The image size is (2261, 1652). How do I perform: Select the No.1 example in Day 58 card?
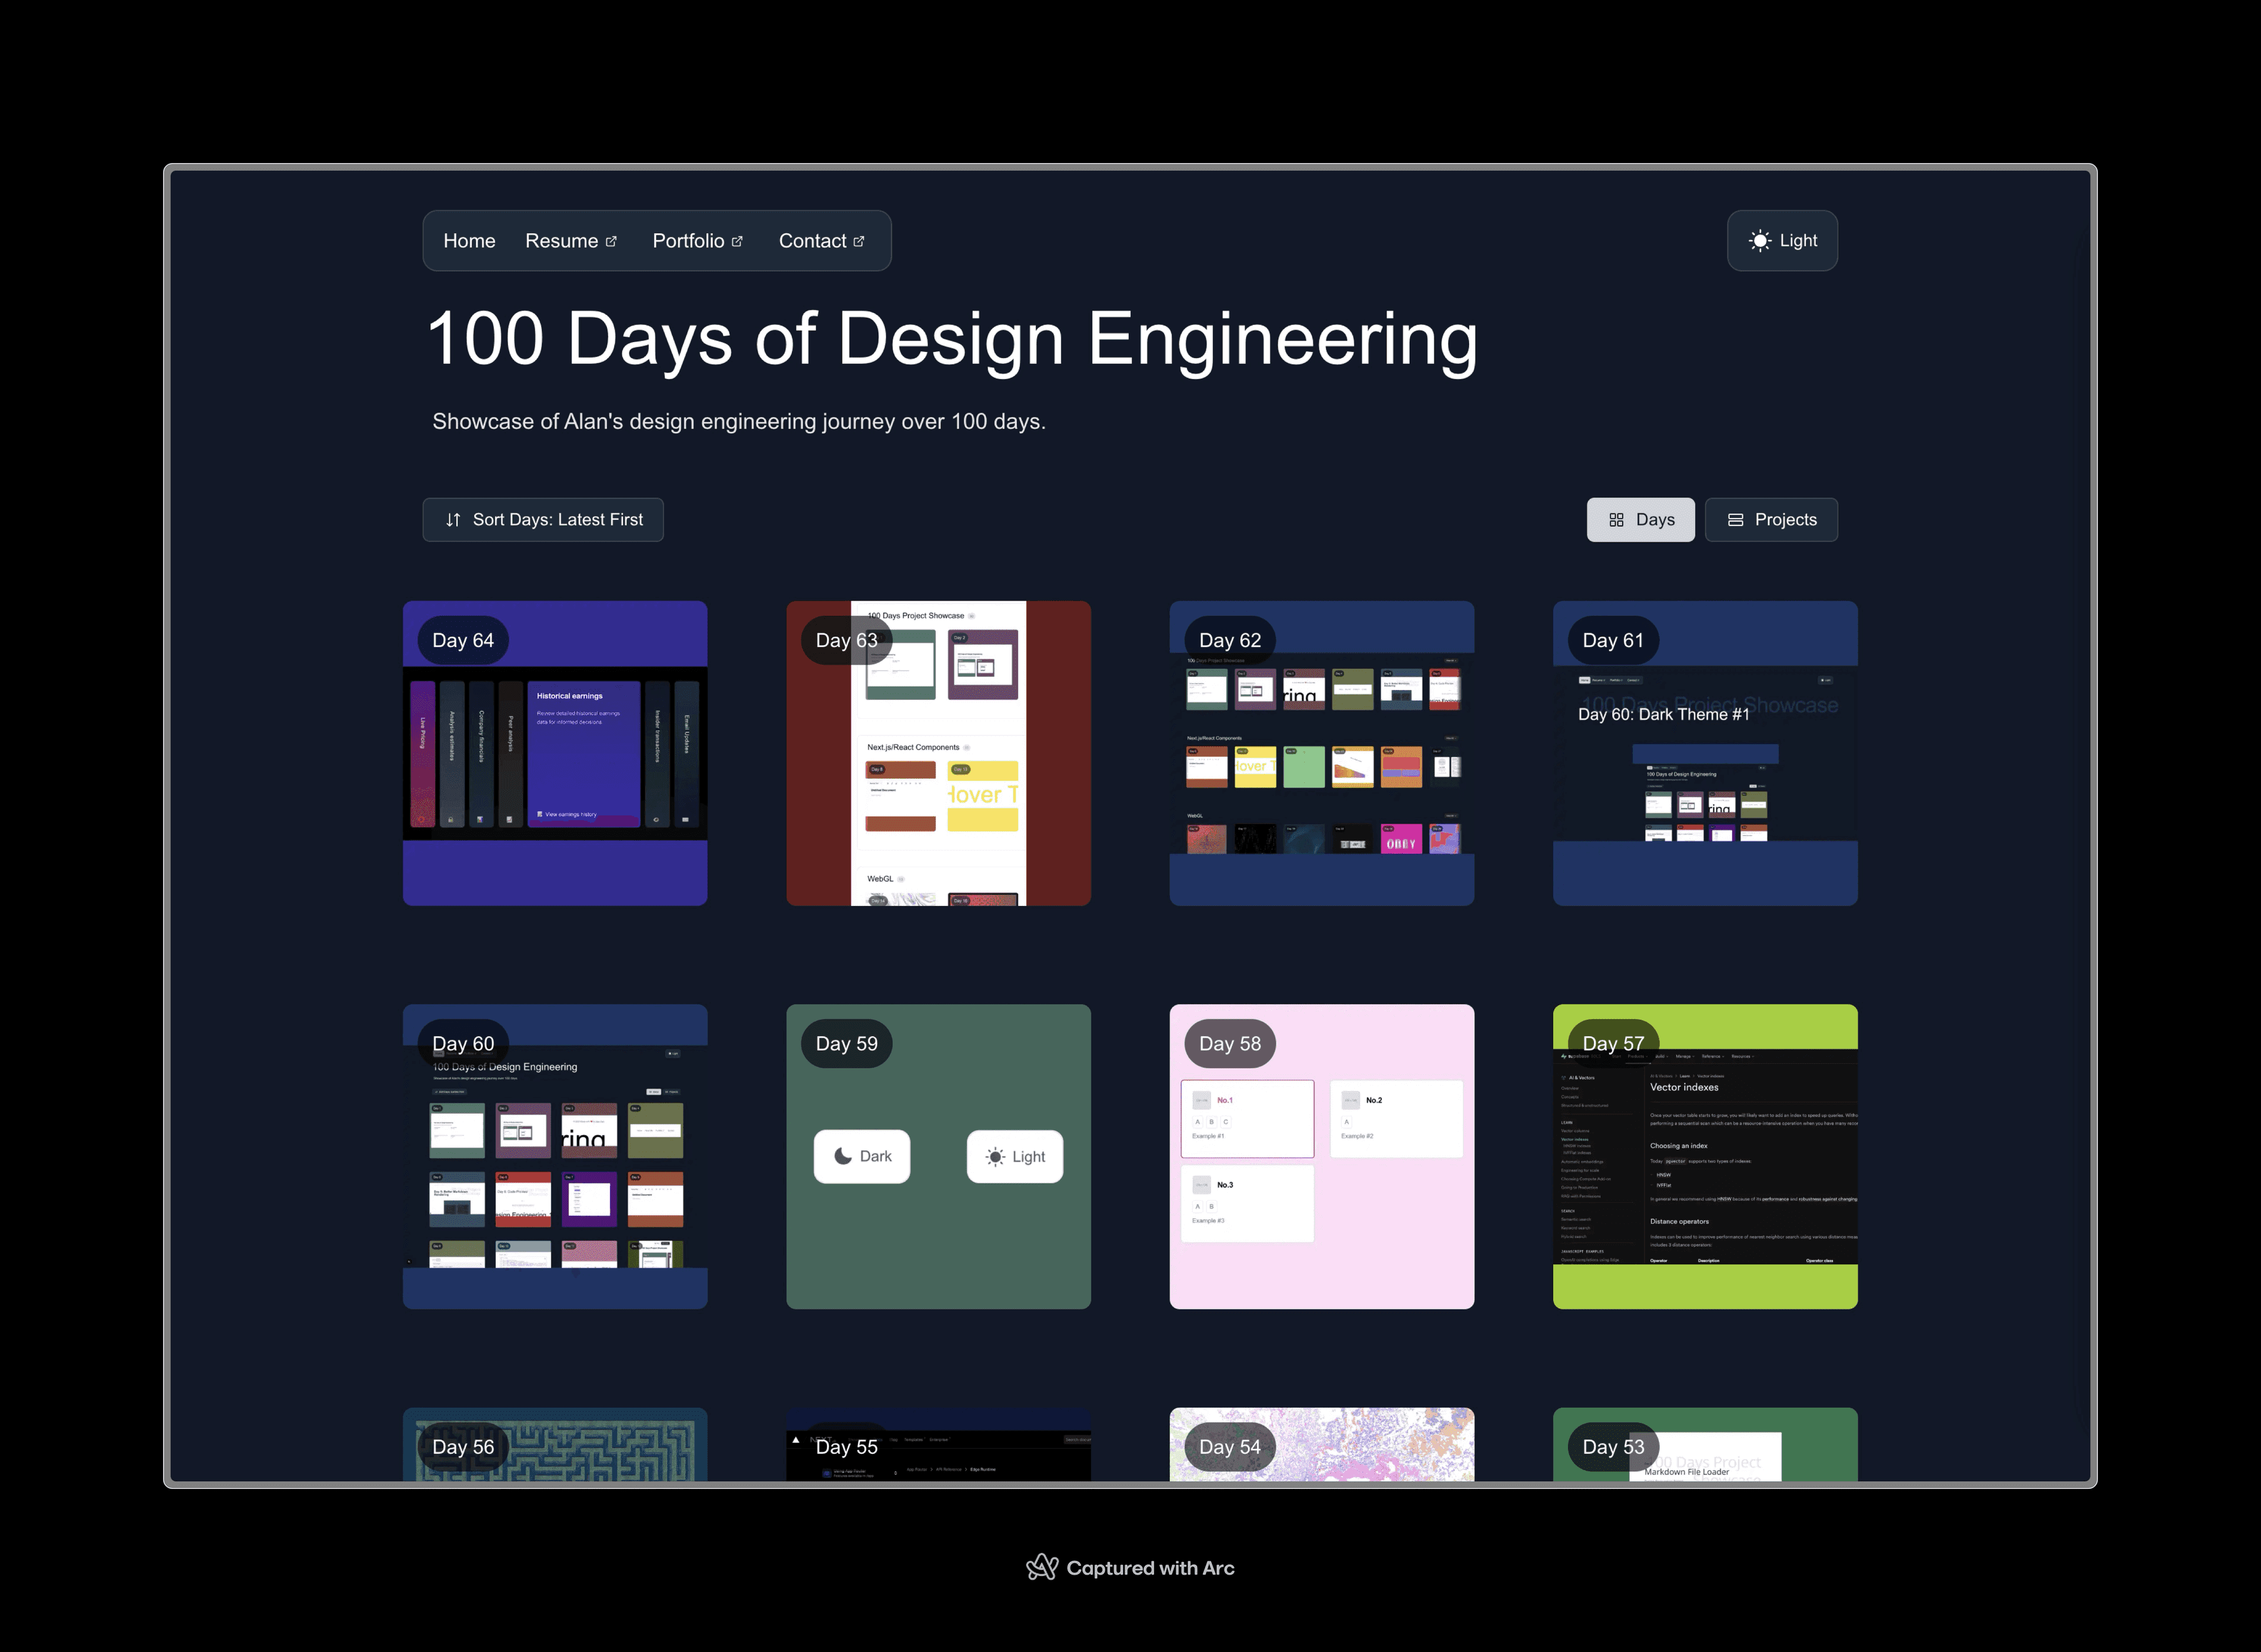coord(1247,1119)
